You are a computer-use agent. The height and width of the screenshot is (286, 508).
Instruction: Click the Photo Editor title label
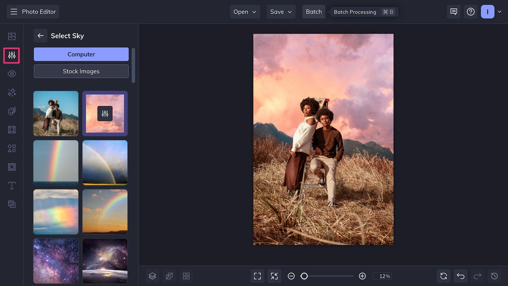39,12
